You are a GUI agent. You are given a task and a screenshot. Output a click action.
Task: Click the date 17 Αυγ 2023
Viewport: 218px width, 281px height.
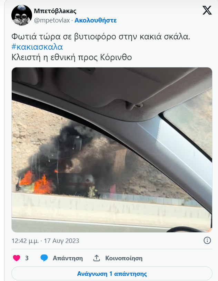[61, 241]
